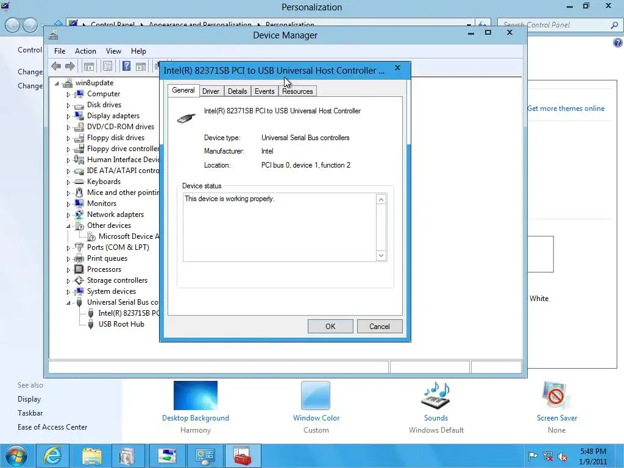This screenshot has width=624, height=468.
Task: Open the Get more themes online link
Action: tap(566, 108)
